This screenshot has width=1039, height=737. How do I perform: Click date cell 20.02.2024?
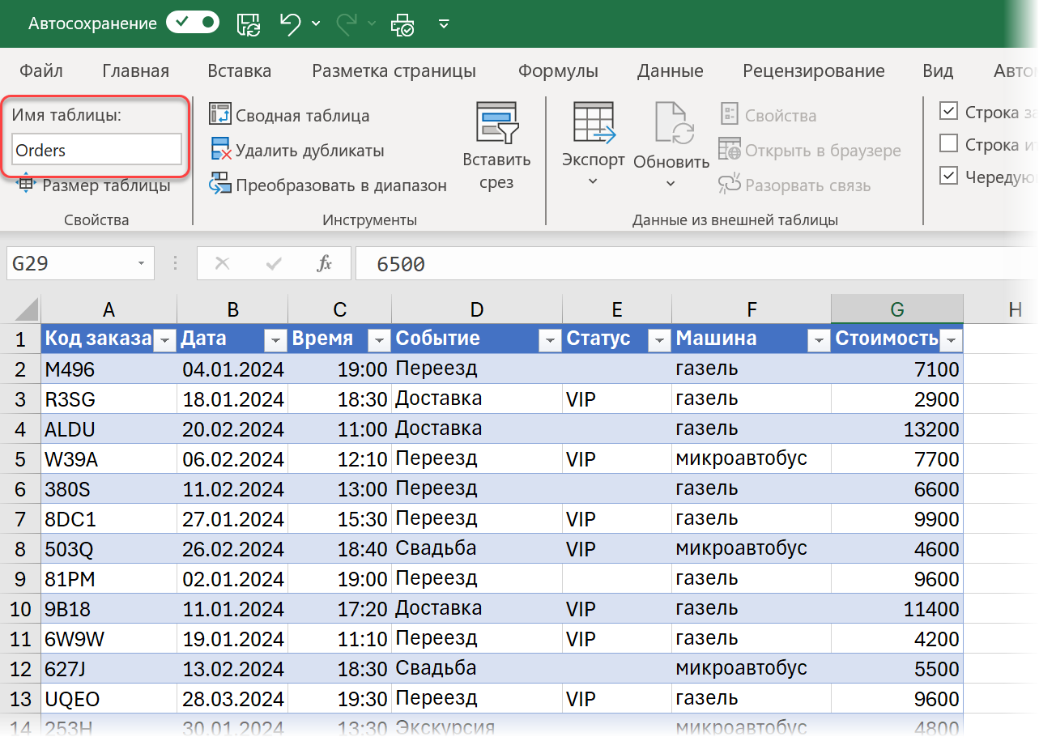click(x=232, y=429)
